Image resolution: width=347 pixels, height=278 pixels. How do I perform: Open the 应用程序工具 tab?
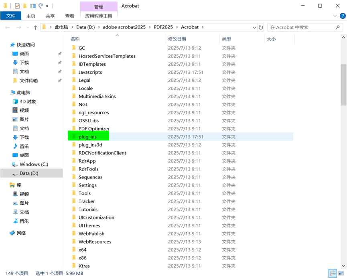99,16
